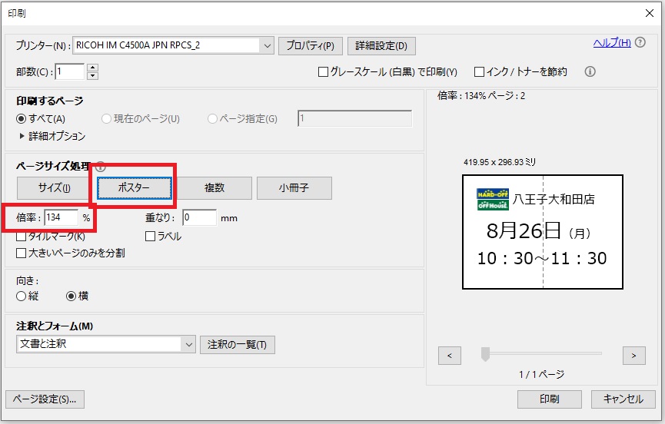Switch to the 小冊子 booklet option

click(x=294, y=188)
